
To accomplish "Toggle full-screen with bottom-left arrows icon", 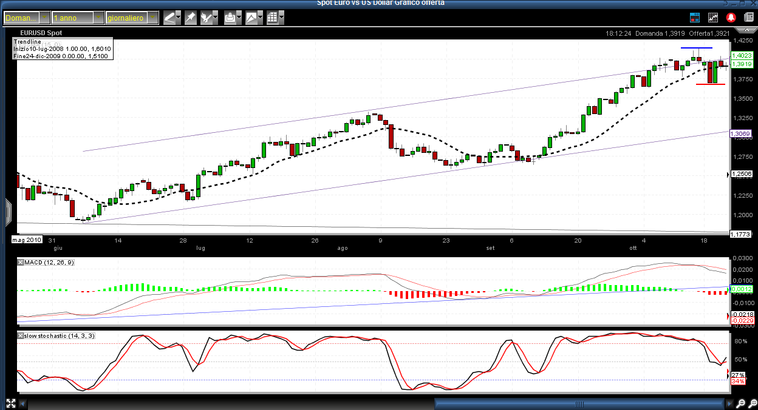I will coord(10,403).
